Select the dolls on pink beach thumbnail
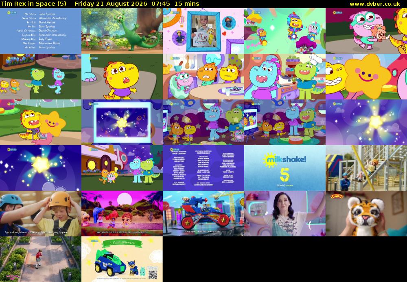The width and height of the screenshot is (407, 282). pyautogui.click(x=122, y=214)
